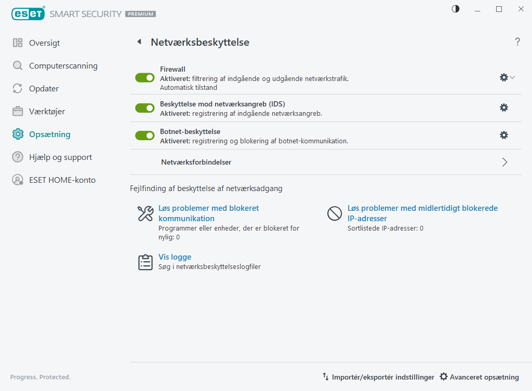
Task: Click the help question mark icon
Action: pyautogui.click(x=517, y=42)
